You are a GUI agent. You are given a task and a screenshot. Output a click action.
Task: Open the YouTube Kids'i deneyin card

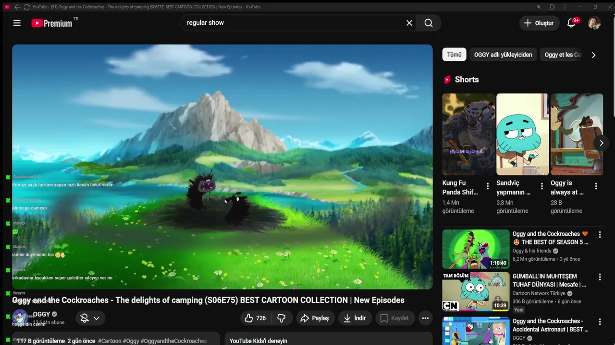point(329,339)
